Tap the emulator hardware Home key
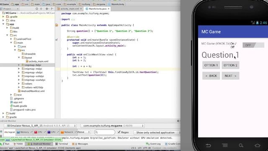Viewport: 268px width, 151px height. tap(258, 146)
